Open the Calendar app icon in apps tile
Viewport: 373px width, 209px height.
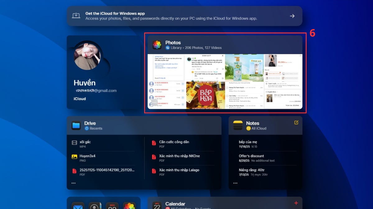112,206
